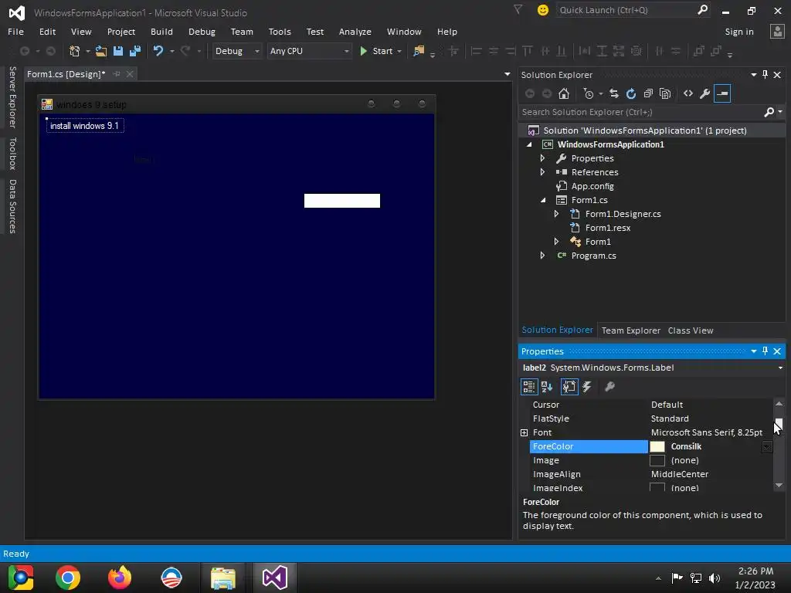The height and width of the screenshot is (593, 791).
Task: Open the Toolbox side panel
Action: click(x=12, y=154)
